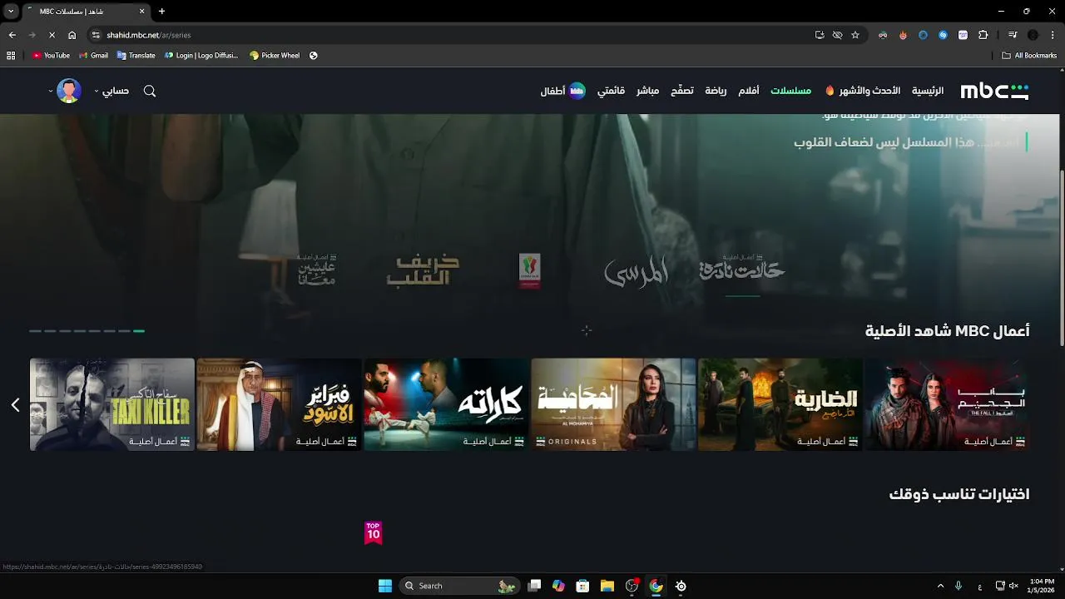Open the search magnifier on Shahid header

click(150, 91)
